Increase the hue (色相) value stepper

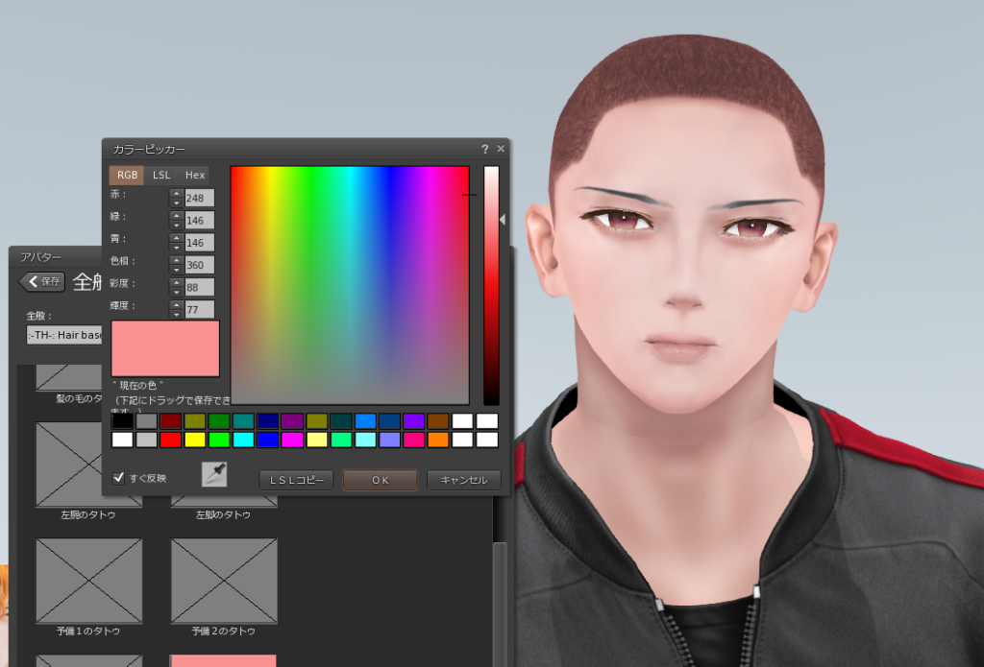pyautogui.click(x=177, y=259)
